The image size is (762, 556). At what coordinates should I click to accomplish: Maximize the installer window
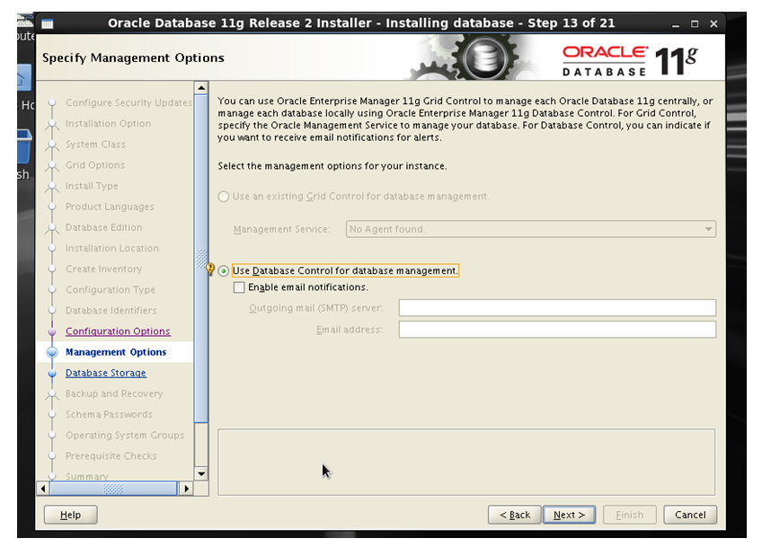pos(695,23)
